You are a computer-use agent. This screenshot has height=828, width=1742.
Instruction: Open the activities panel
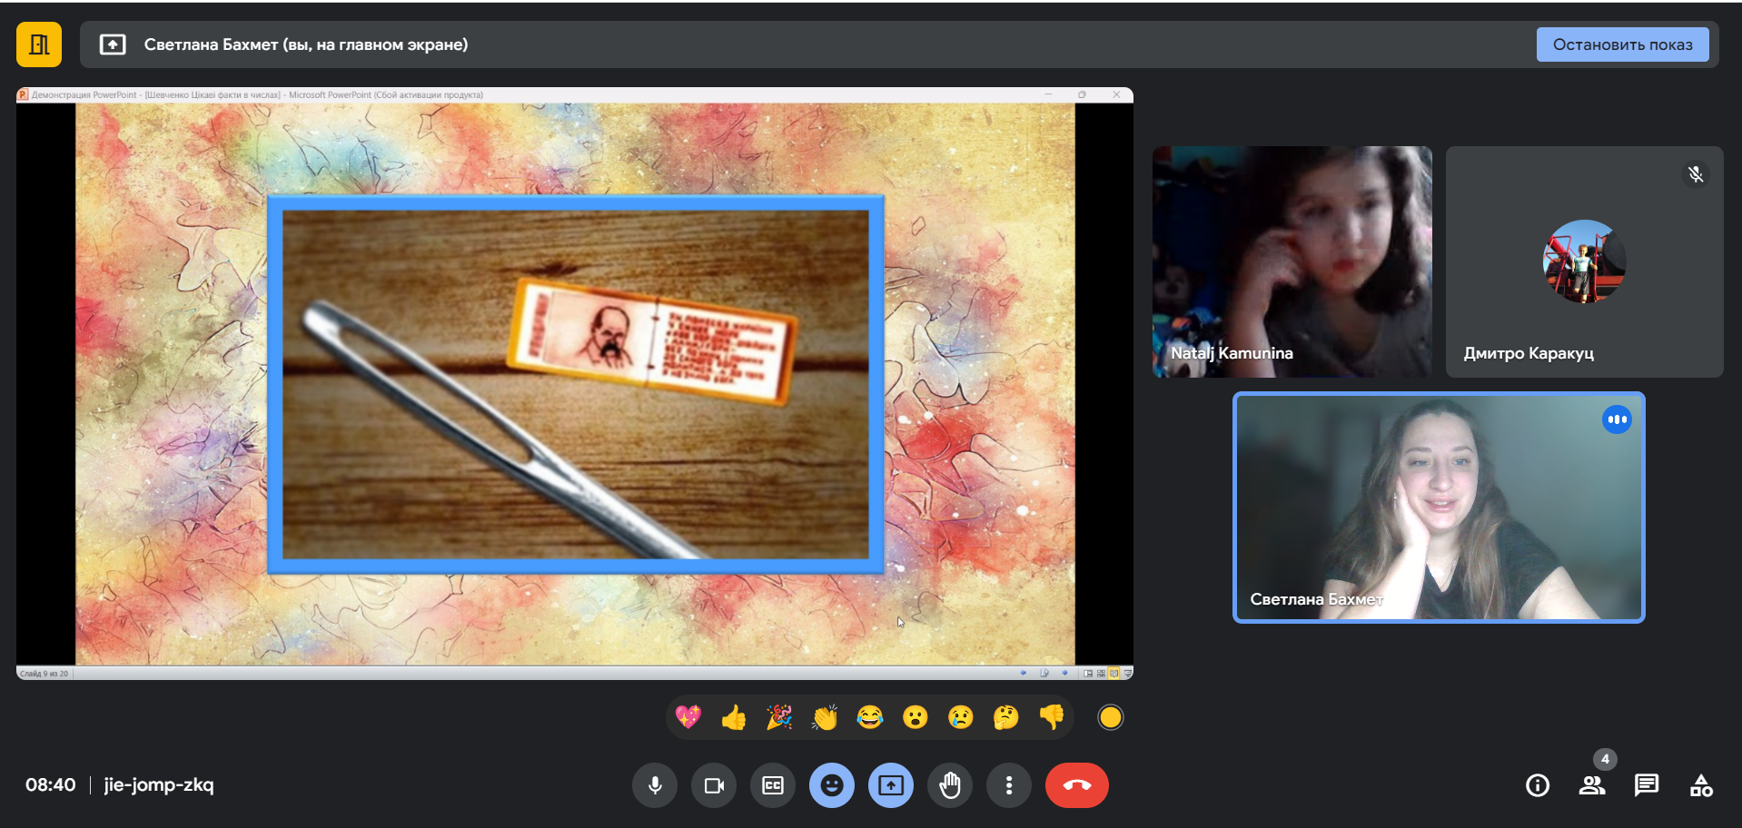coord(1701,785)
